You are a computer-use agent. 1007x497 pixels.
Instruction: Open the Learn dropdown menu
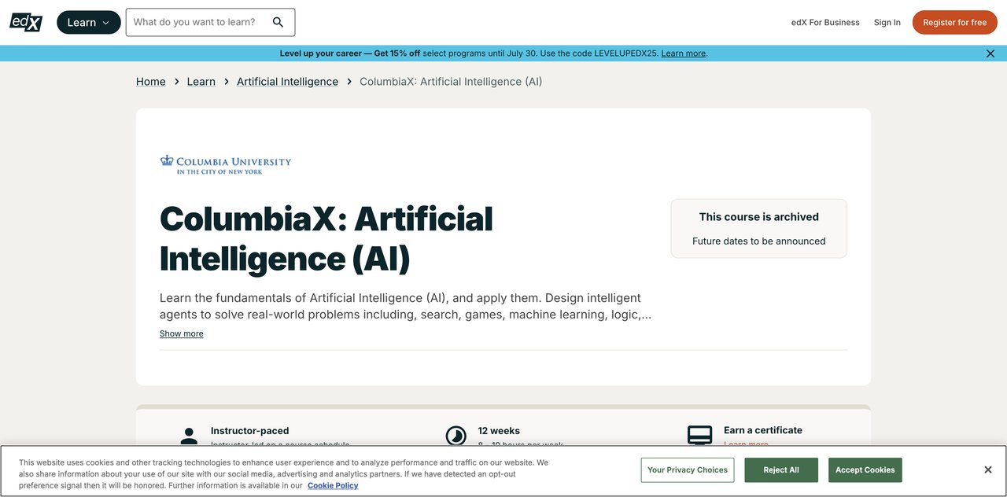pos(89,22)
